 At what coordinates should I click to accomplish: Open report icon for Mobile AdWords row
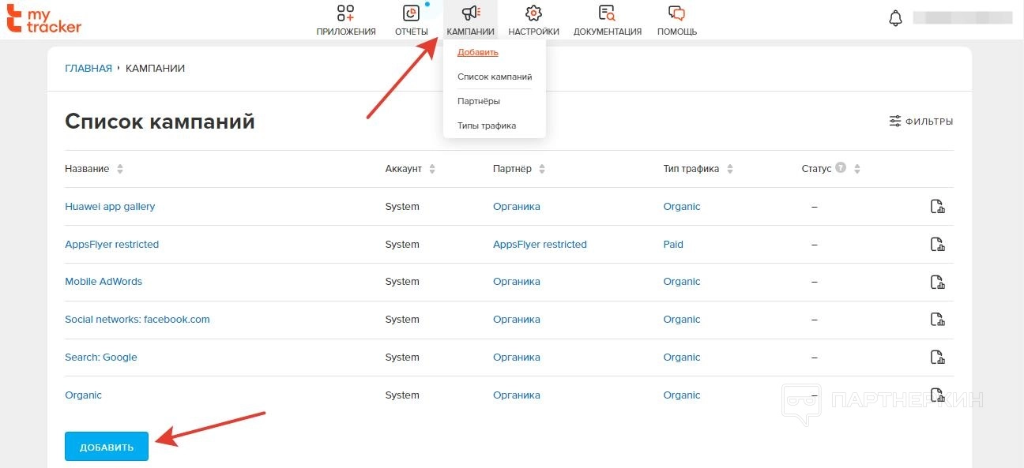pyautogui.click(x=937, y=282)
